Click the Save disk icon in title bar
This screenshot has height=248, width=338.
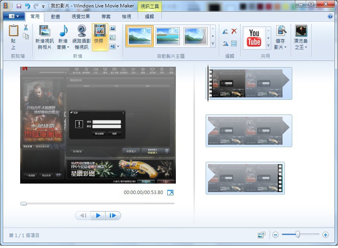[x=19, y=6]
